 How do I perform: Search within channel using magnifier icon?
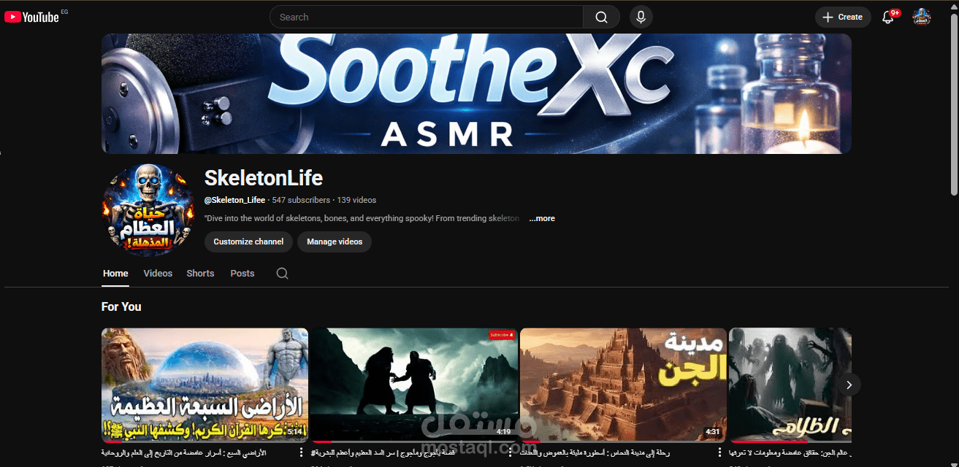click(282, 274)
